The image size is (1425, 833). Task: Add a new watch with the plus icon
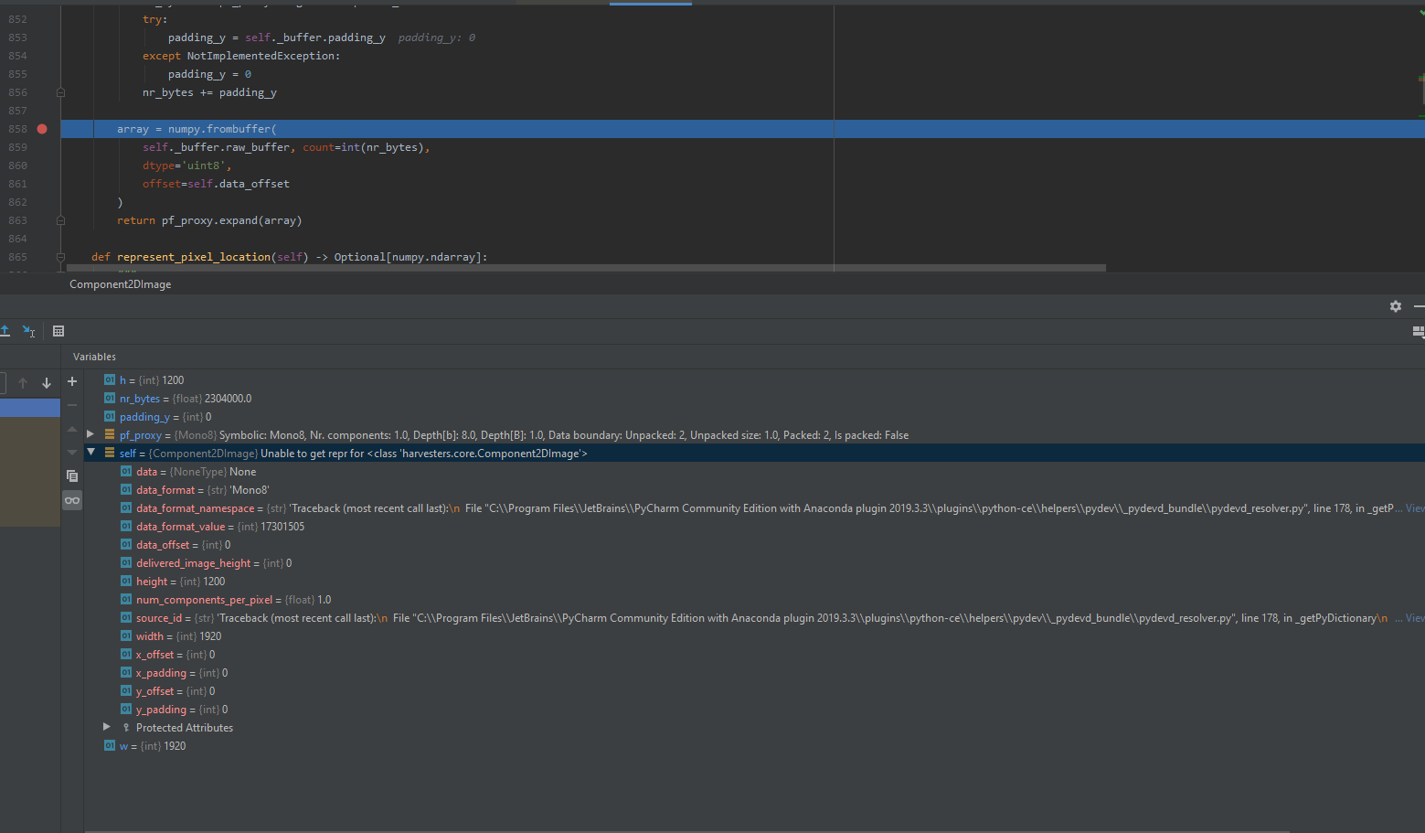coord(72,381)
